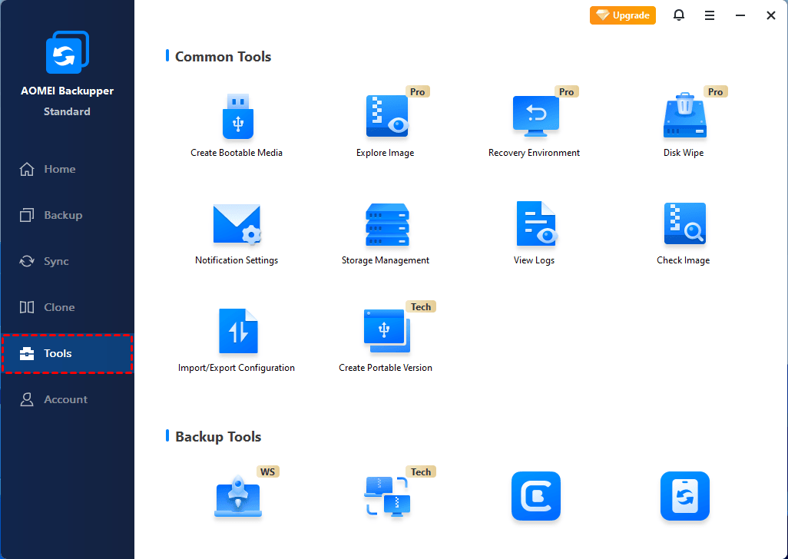Click the View Logs text label

click(x=534, y=260)
